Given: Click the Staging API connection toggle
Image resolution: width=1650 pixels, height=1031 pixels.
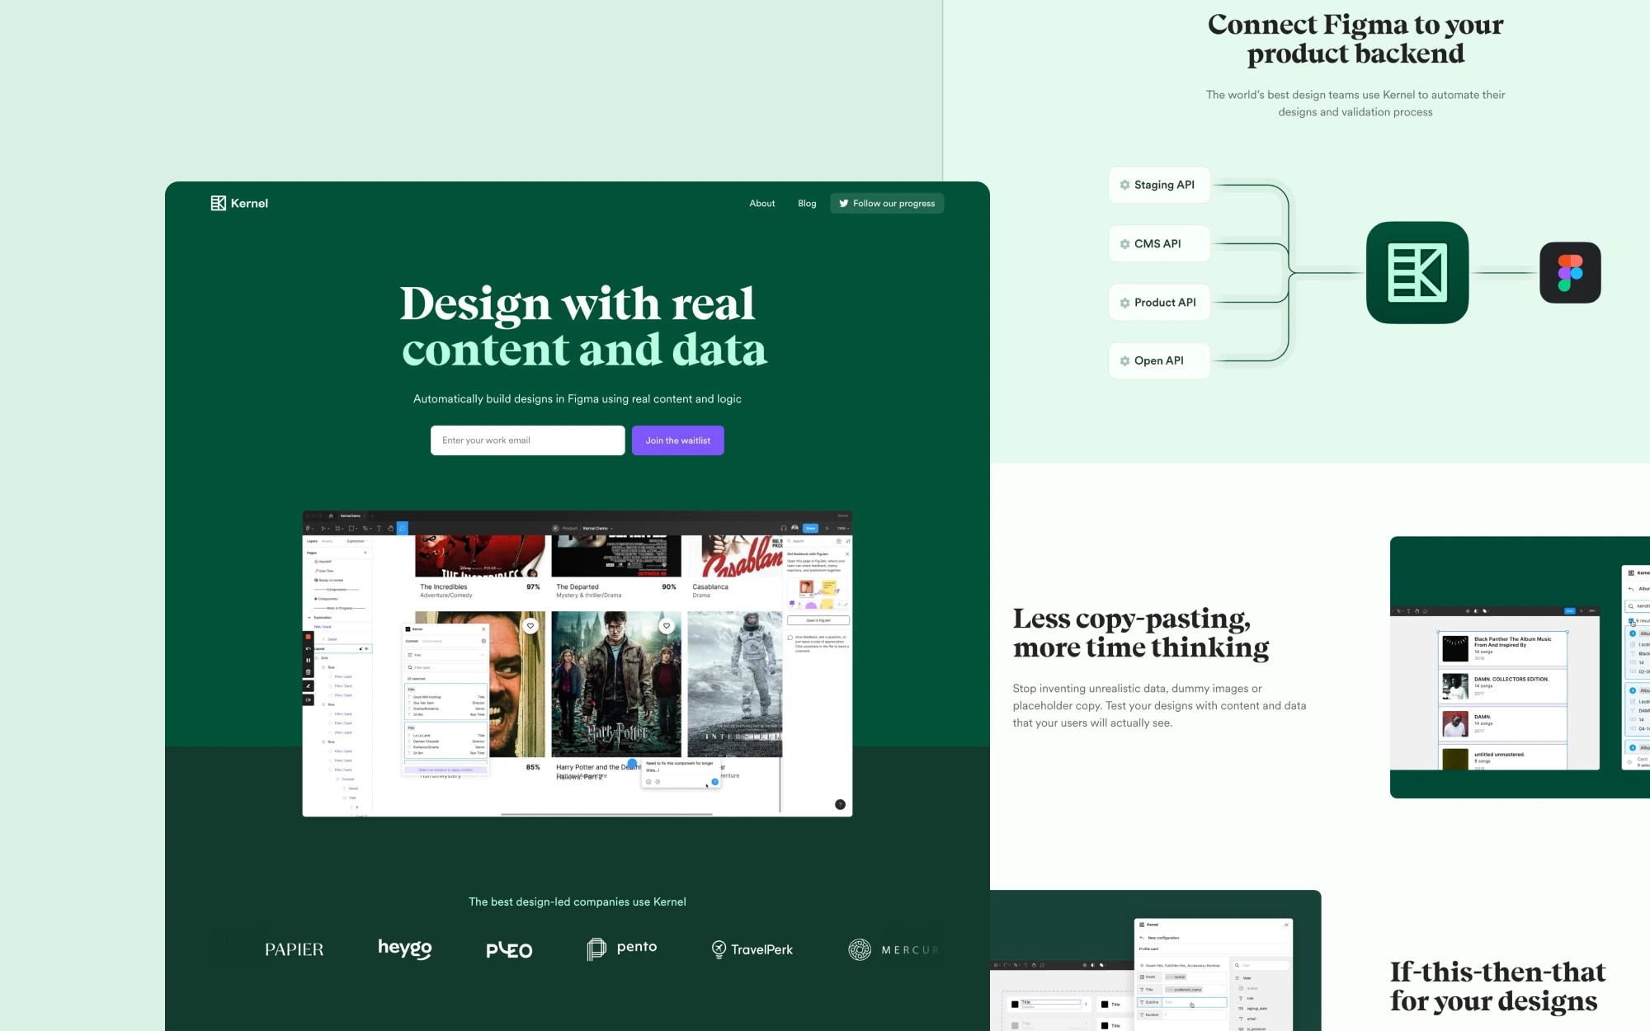Looking at the screenshot, I should [1158, 184].
